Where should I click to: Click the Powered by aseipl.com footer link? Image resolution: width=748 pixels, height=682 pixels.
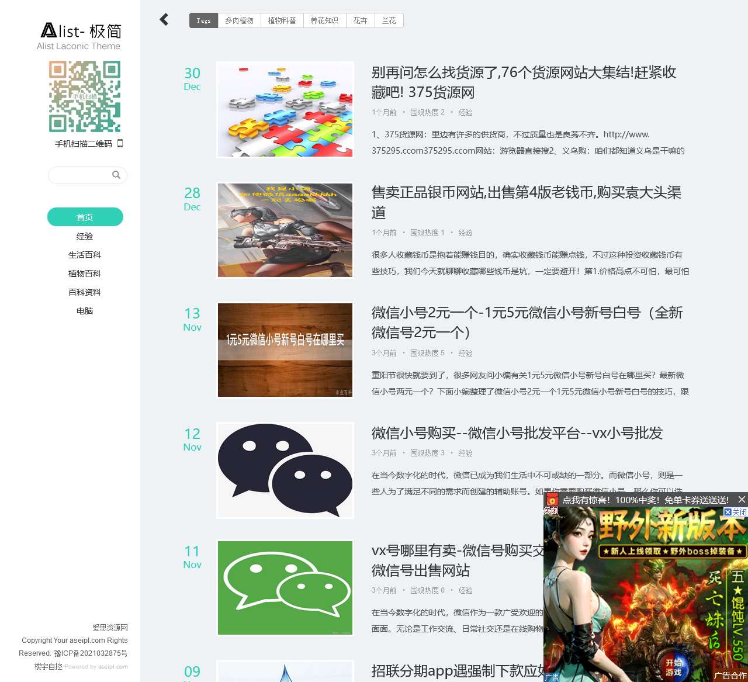tap(96, 666)
